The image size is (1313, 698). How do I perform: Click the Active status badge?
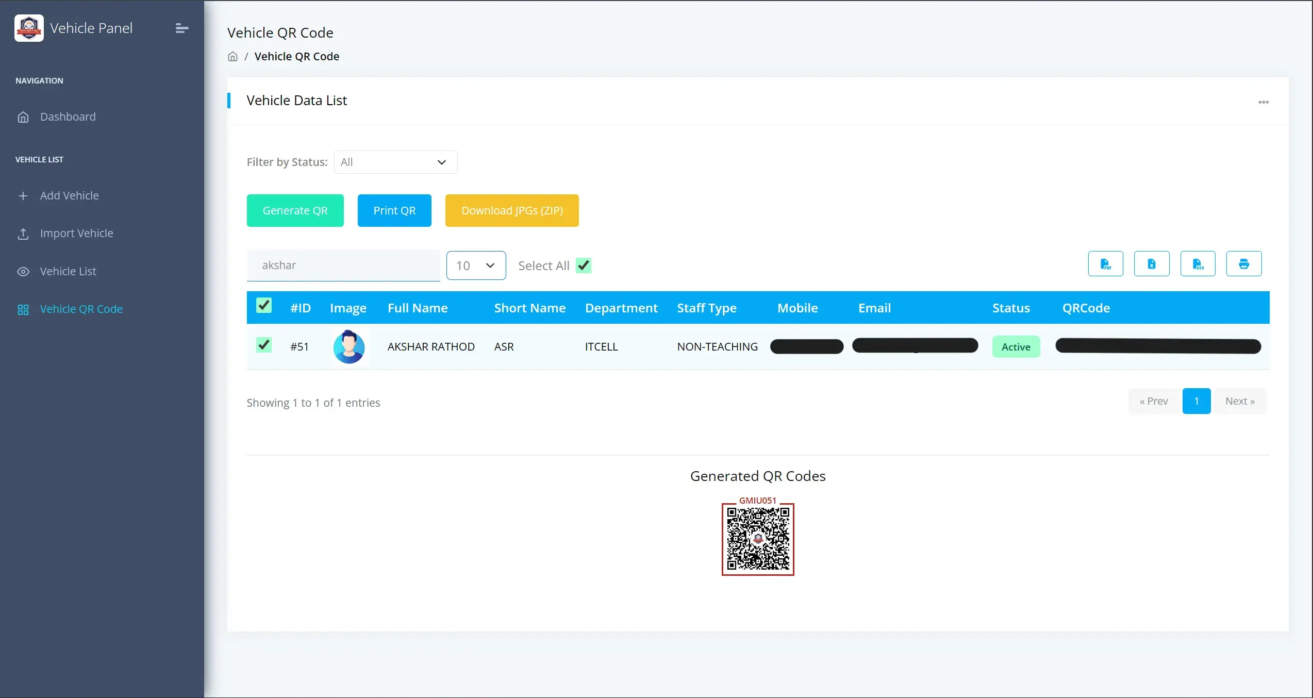tap(1016, 347)
